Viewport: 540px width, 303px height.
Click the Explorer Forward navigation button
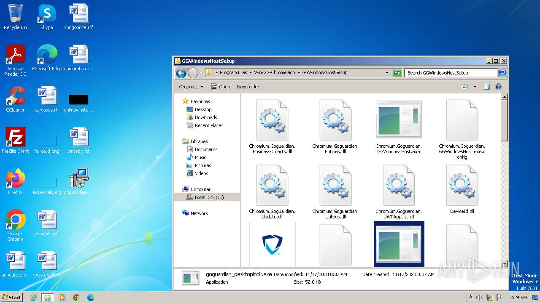point(193,73)
